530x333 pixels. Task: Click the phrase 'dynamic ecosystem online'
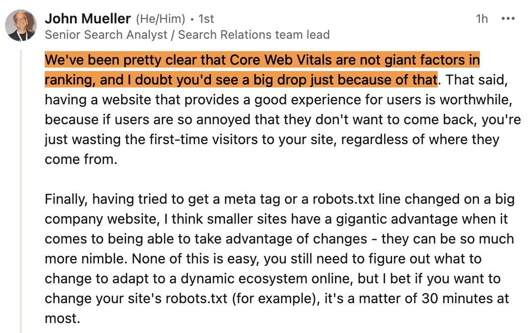267,279
